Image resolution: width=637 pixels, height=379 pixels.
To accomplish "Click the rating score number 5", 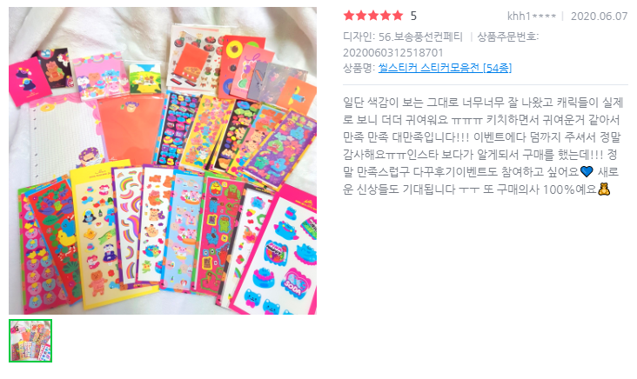I will [413, 17].
